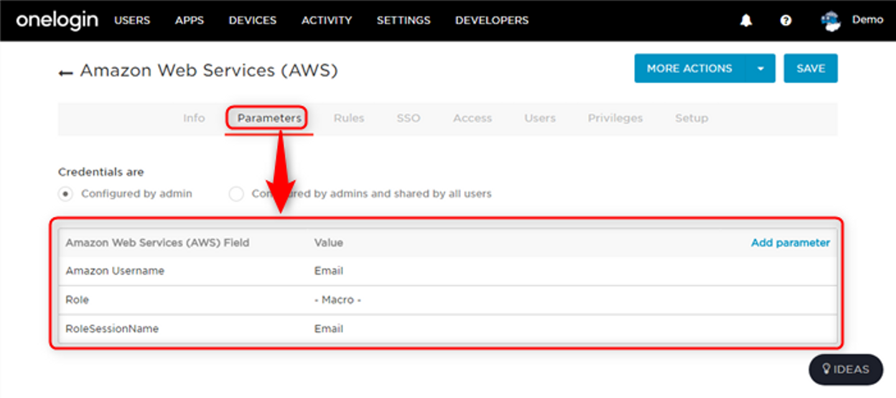896x398 pixels.
Task: Switch to the SSO tab
Action: click(x=408, y=118)
